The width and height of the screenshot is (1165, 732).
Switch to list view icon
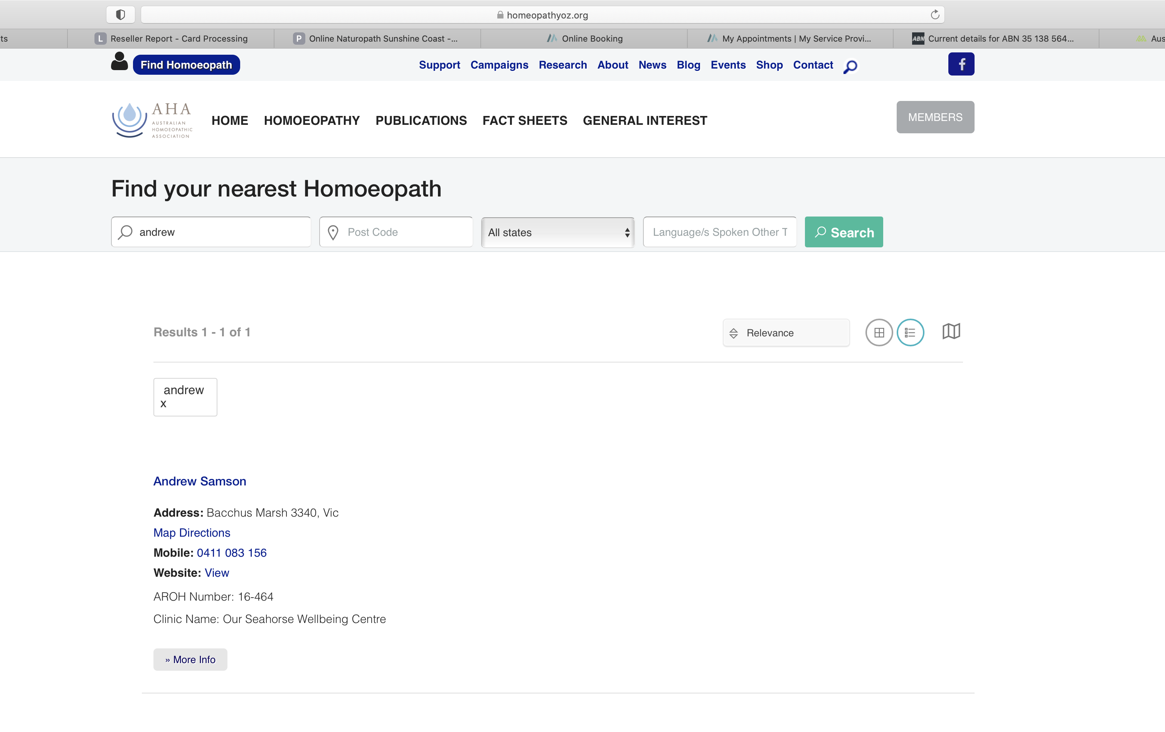tap(910, 332)
